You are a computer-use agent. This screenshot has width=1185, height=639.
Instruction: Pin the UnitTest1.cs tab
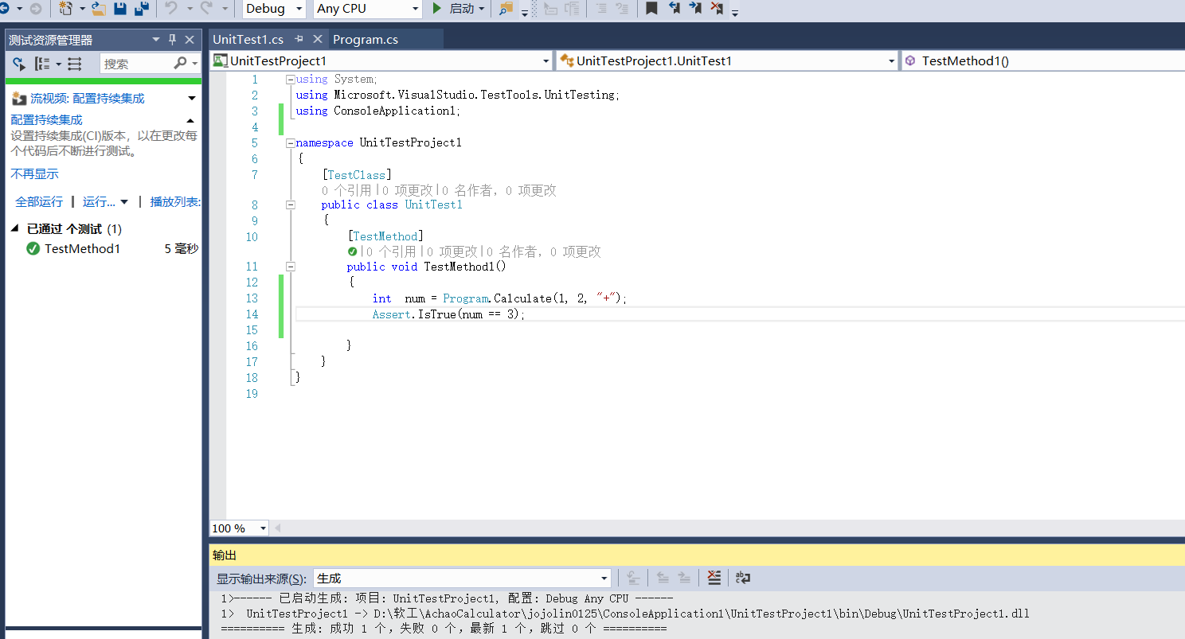pyautogui.click(x=299, y=39)
